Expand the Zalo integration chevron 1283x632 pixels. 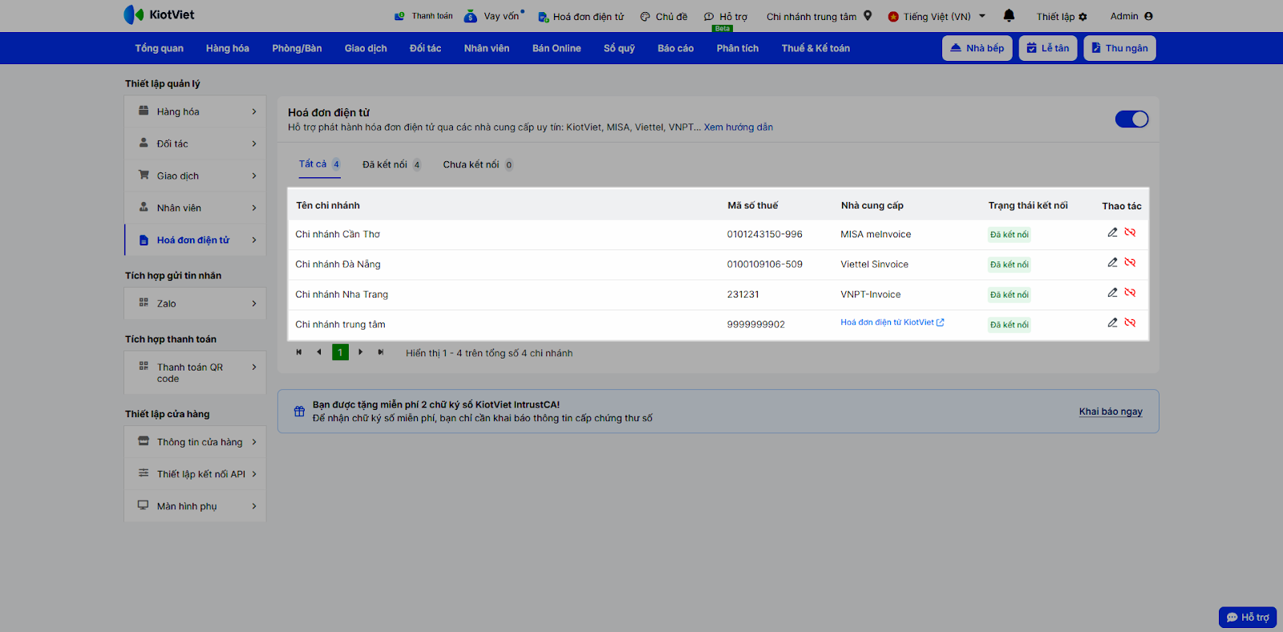(254, 303)
